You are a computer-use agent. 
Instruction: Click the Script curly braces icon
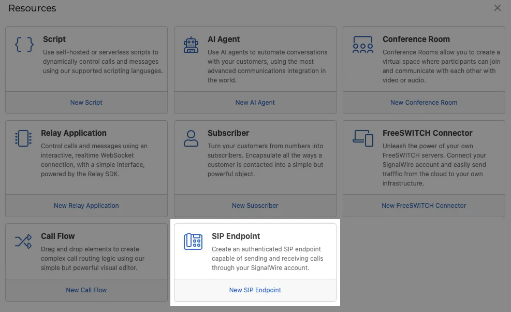click(24, 45)
